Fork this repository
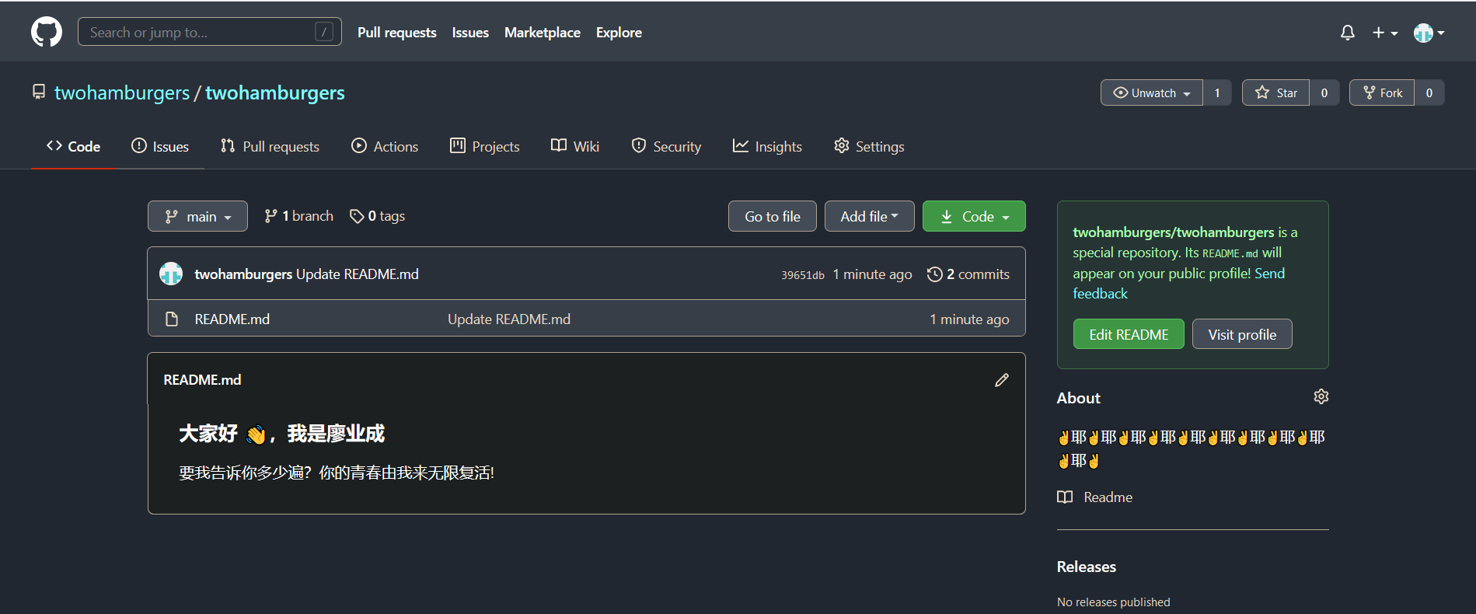 (x=1382, y=92)
